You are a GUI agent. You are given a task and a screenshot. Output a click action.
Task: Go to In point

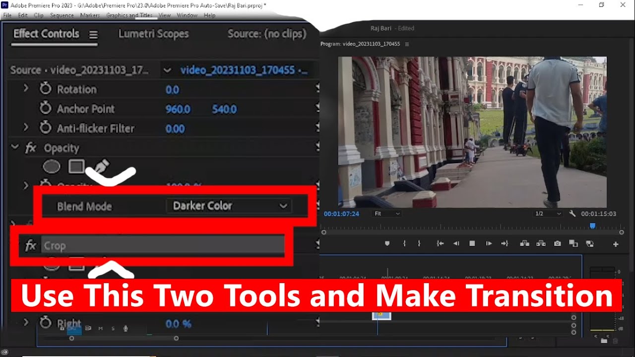click(440, 243)
